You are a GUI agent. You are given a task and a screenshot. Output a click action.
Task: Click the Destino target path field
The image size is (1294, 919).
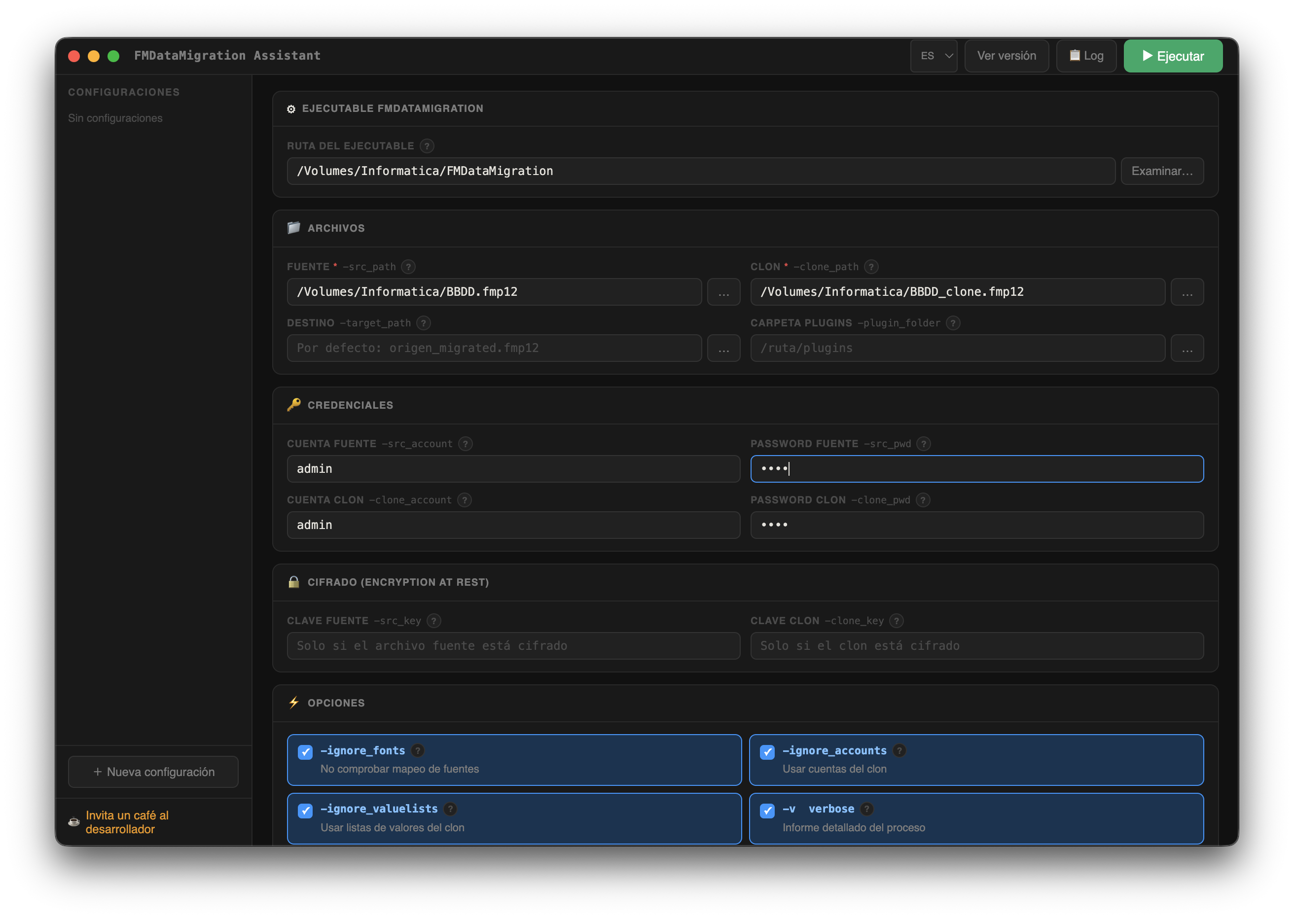pos(494,349)
